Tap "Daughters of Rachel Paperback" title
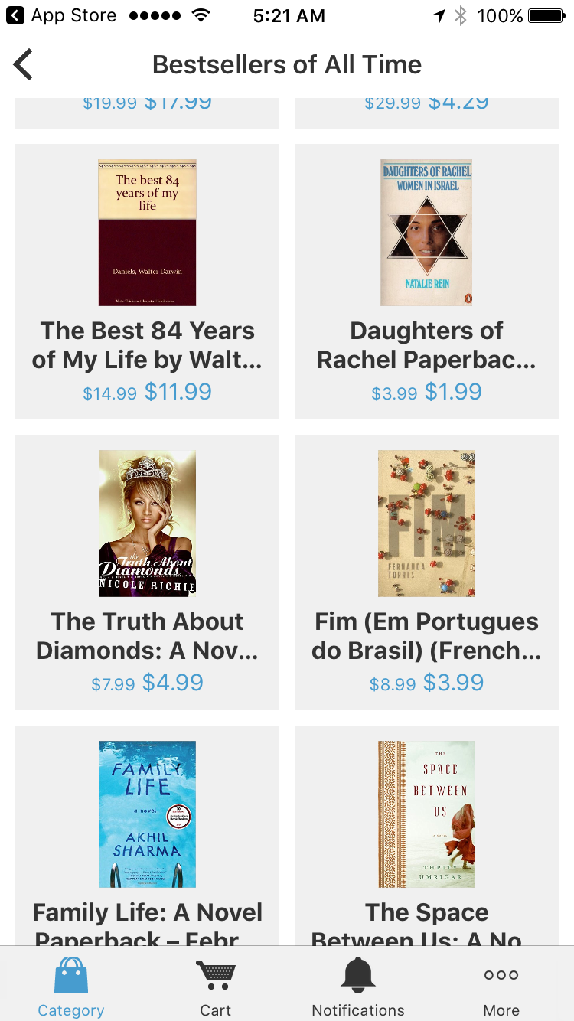The image size is (574, 1021). click(x=426, y=345)
